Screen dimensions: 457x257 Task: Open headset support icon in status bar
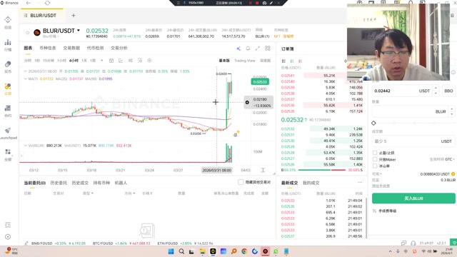pyautogui.click(x=413, y=243)
